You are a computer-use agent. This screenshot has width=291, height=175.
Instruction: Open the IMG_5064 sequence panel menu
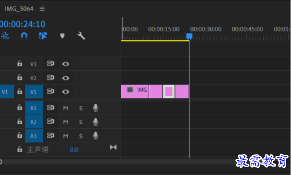coord(42,9)
